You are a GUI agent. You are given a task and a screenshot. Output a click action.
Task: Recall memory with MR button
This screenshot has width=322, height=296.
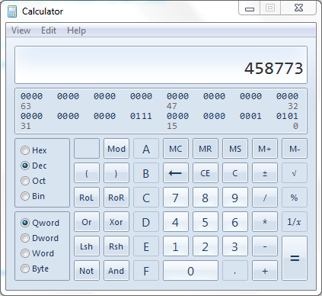[206, 149]
